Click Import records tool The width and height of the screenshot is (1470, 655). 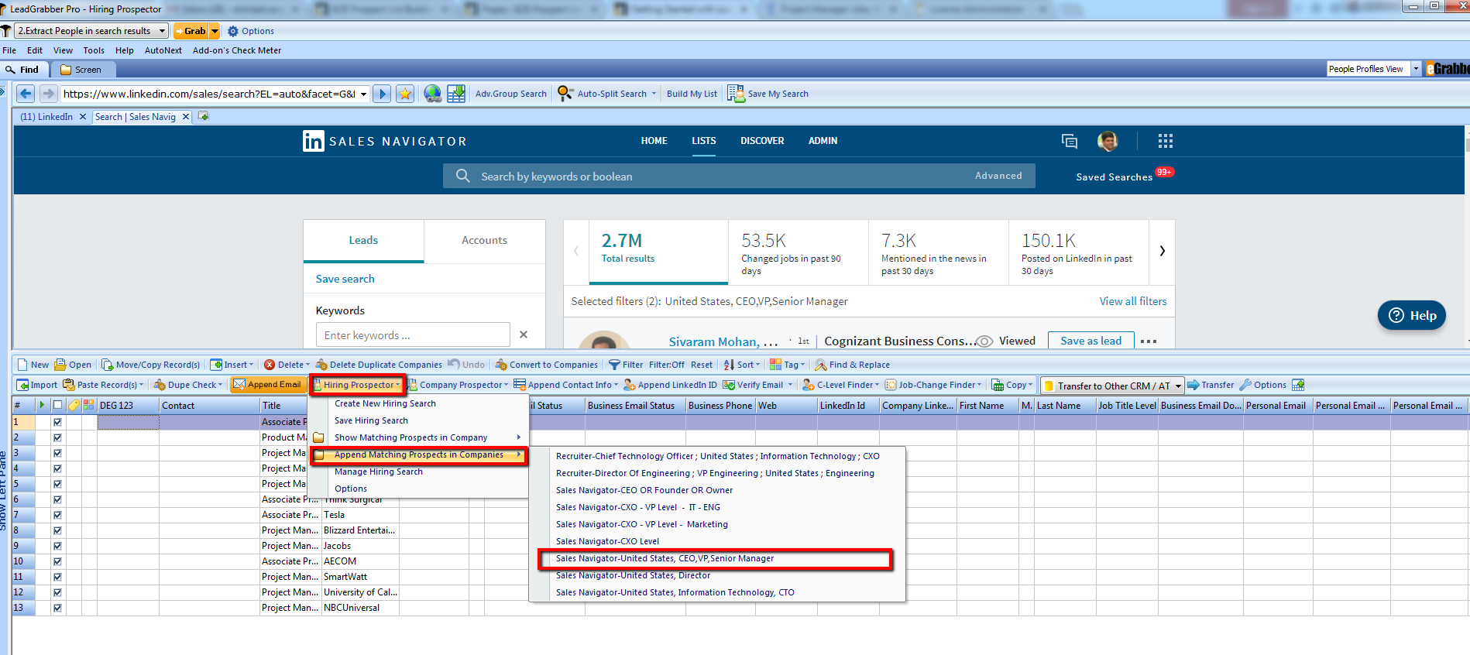click(x=37, y=385)
